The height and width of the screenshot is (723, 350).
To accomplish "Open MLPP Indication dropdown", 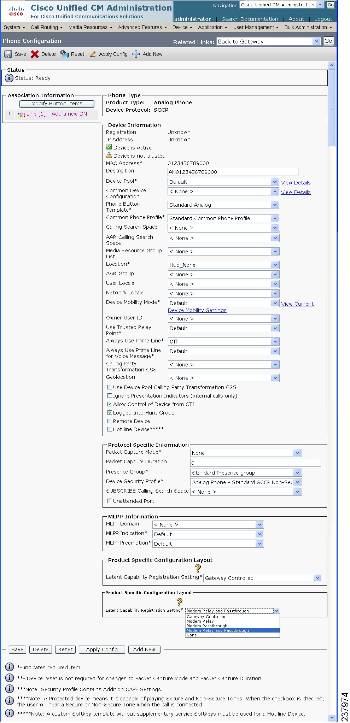I will coord(208,534).
